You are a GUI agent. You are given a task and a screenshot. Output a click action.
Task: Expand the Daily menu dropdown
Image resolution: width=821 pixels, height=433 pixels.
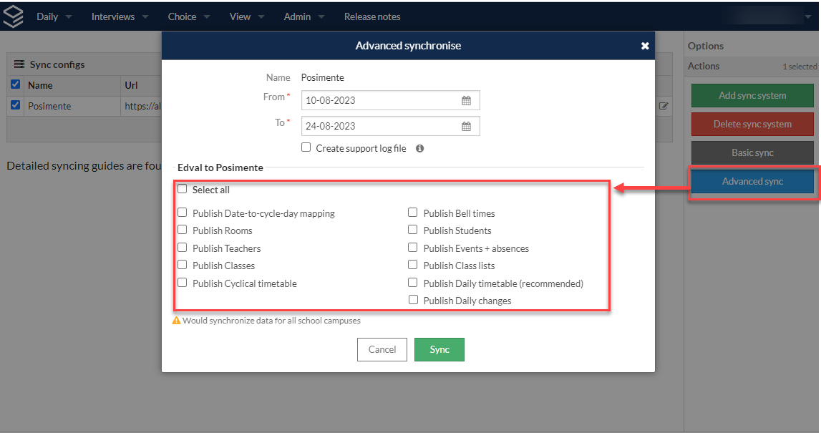(54, 16)
